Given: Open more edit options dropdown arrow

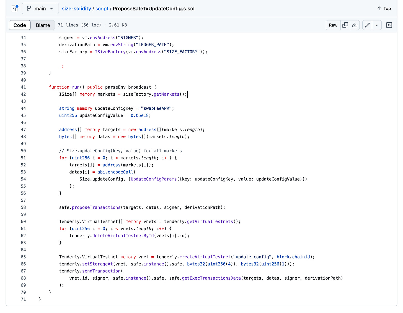Looking at the screenshot, I should 377,25.
